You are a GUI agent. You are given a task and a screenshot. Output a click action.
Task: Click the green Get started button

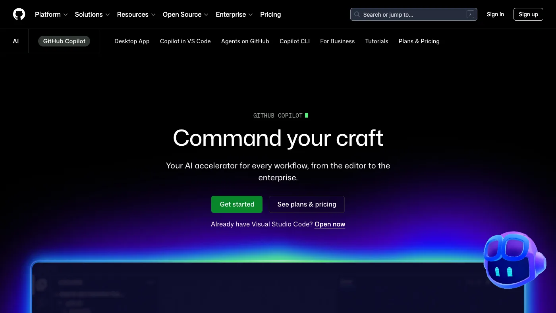click(237, 204)
